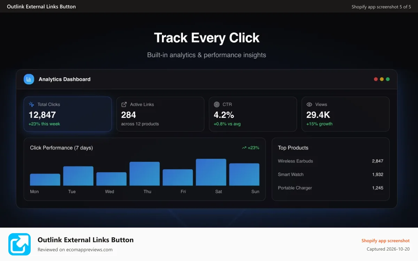Click the Total Clicks cursor icon
Image resolution: width=418 pixels, height=261 pixels.
[31, 104]
